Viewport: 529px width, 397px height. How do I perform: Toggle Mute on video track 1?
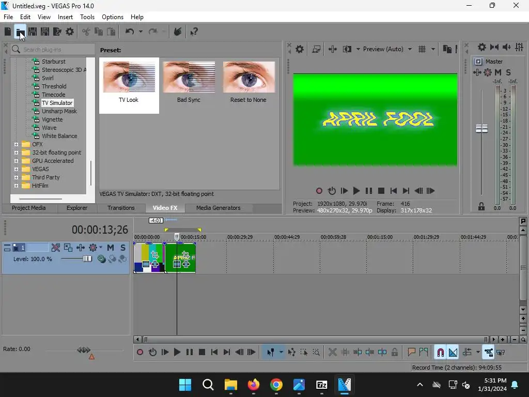111,248
